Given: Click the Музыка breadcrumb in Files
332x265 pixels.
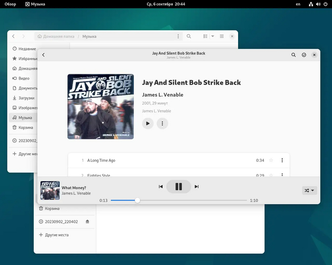Looking at the screenshot, I should tap(89, 36).
